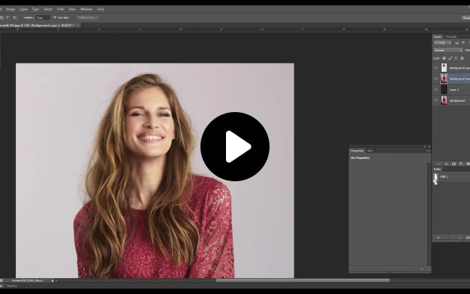The height and width of the screenshot is (294, 470).
Task: Play the video with the big play button
Action: point(235,147)
